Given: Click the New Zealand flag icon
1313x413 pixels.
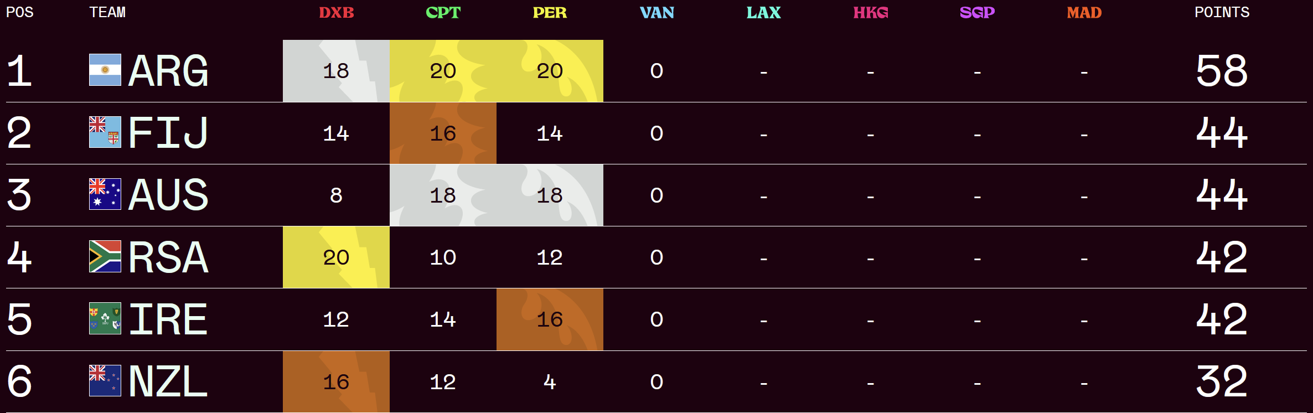Looking at the screenshot, I should (x=105, y=381).
